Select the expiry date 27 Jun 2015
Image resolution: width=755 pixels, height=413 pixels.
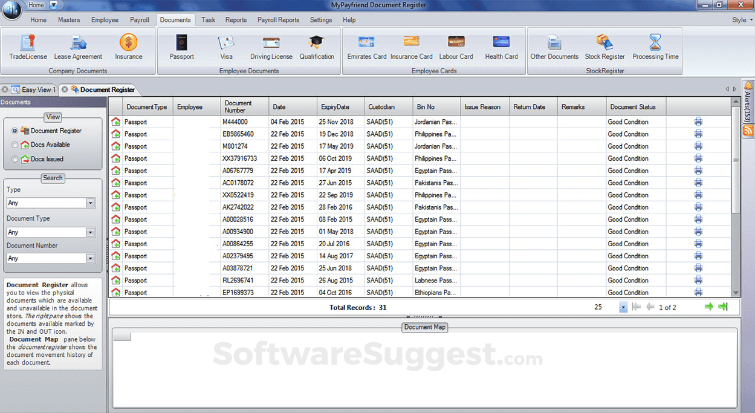tap(341, 183)
